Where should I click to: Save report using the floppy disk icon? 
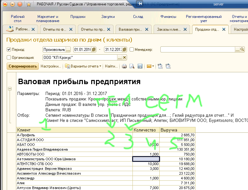(140, 67)
